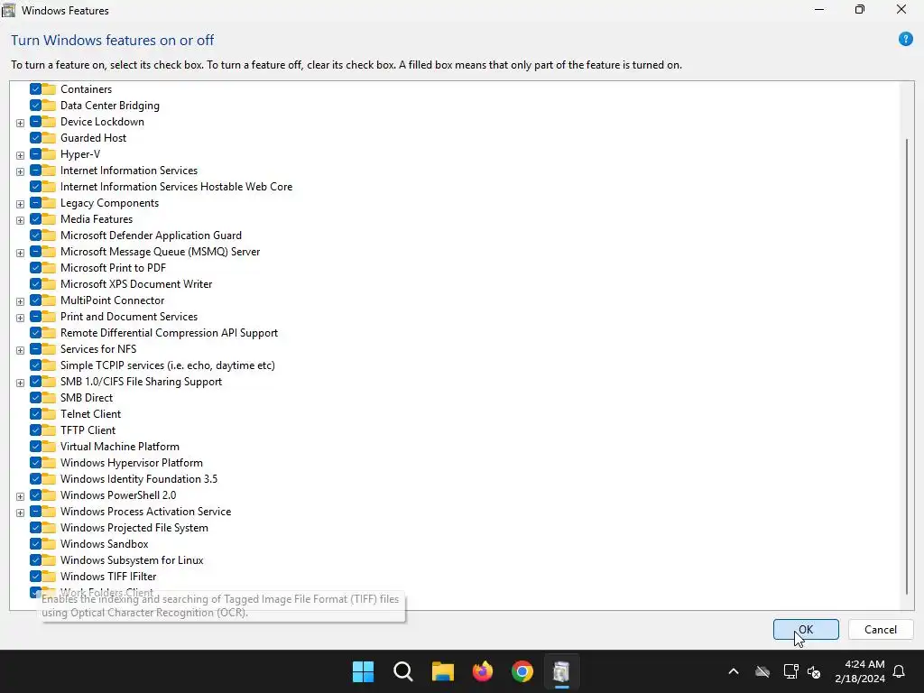Expand the MultiPoint Connector node
Screen dimensions: 924x693
click(x=20, y=301)
